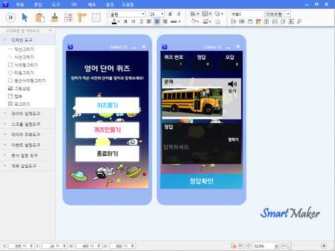The image size is (335, 251).
Task: Click the fit-to-screen icon in the status bar
Action: pos(249,246)
